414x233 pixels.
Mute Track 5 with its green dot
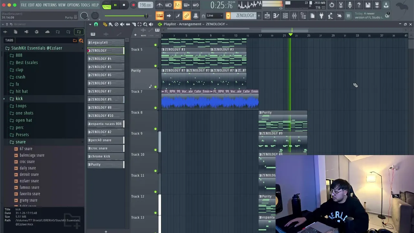(155, 66)
